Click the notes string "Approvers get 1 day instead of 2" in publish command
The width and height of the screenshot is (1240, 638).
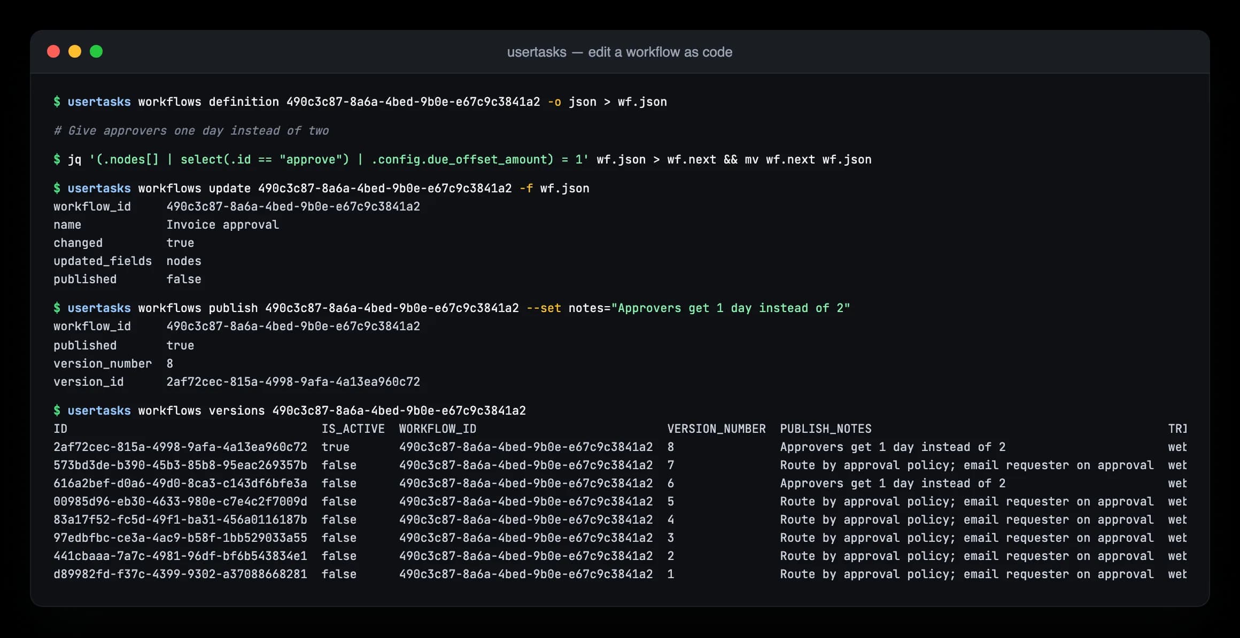(x=730, y=308)
